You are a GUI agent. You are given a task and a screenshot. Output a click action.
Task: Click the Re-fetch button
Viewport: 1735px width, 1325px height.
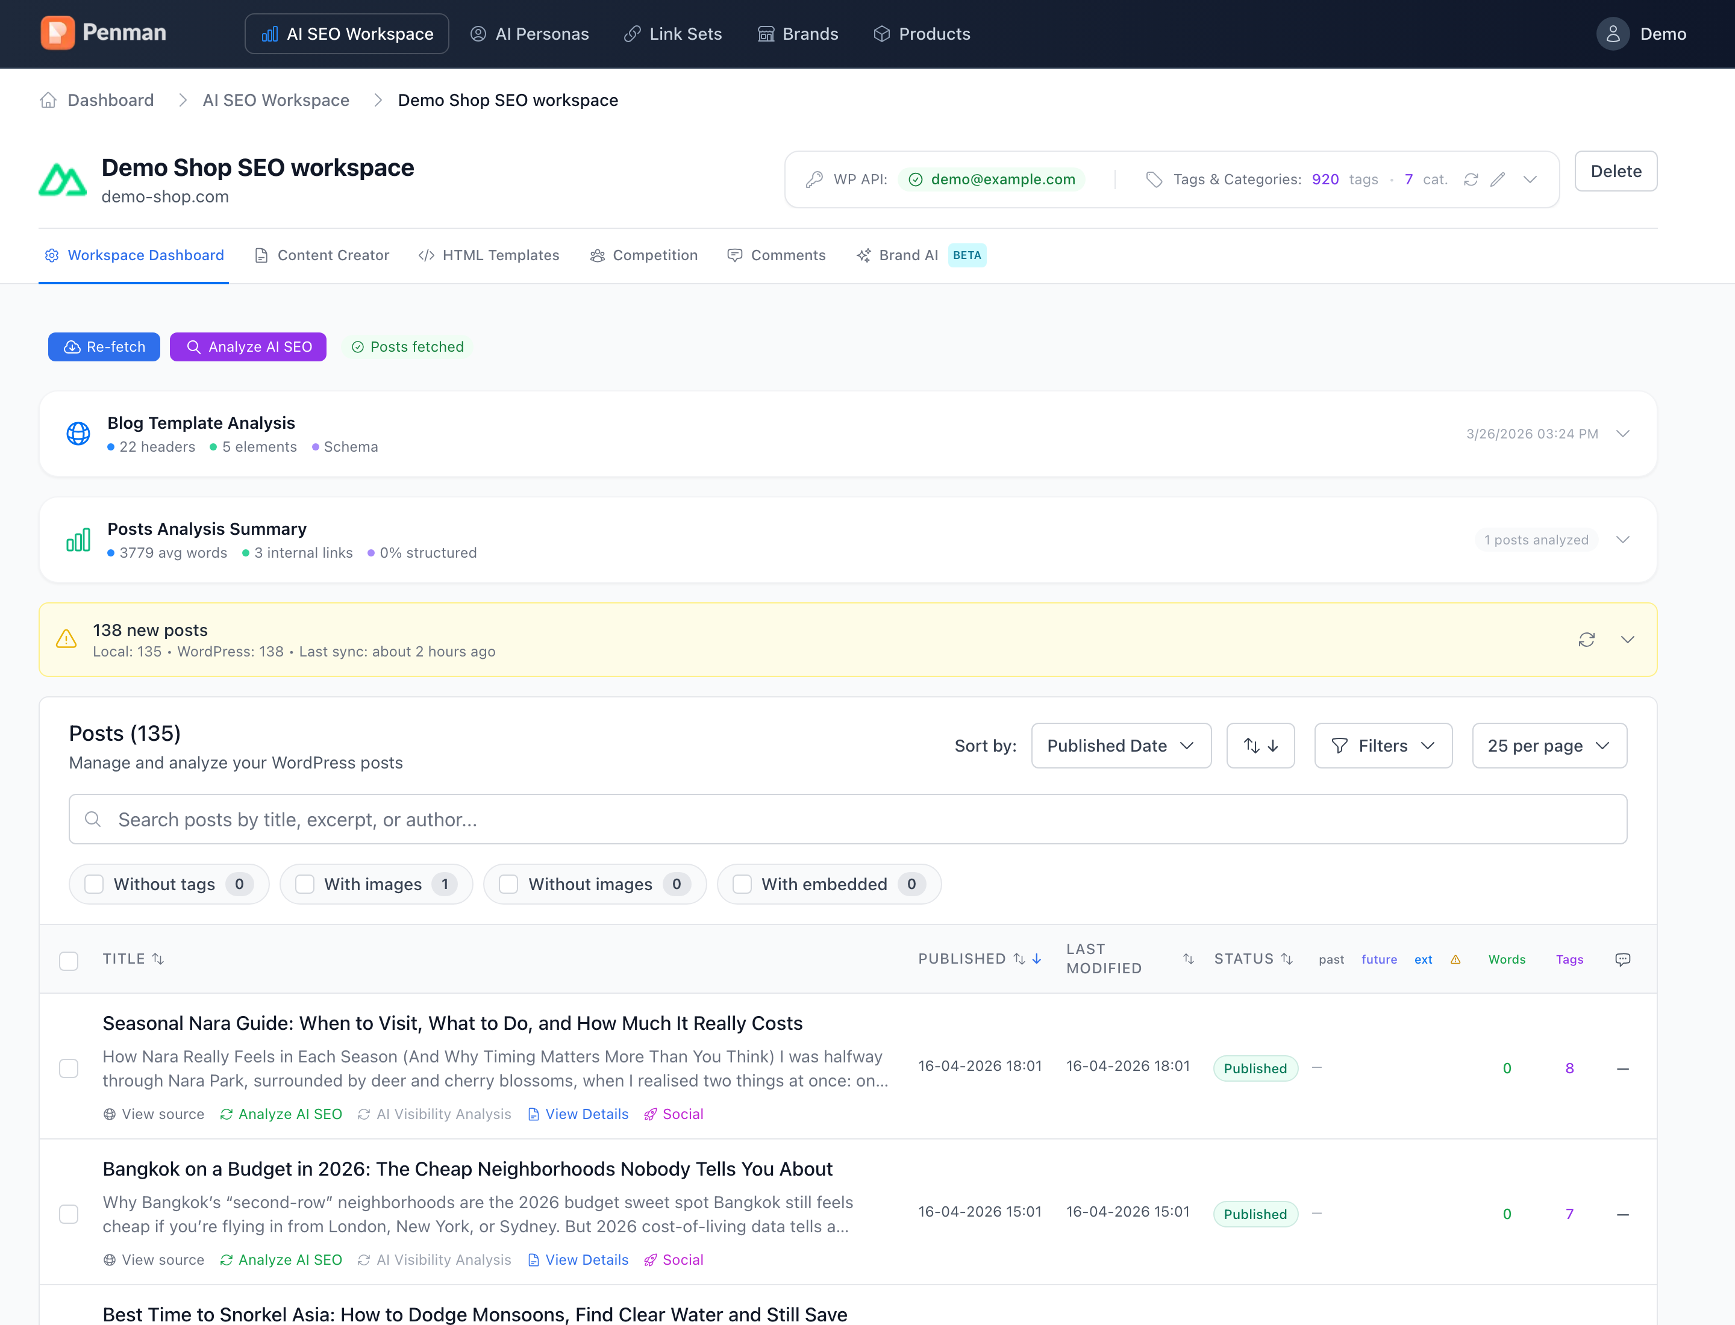coord(104,347)
